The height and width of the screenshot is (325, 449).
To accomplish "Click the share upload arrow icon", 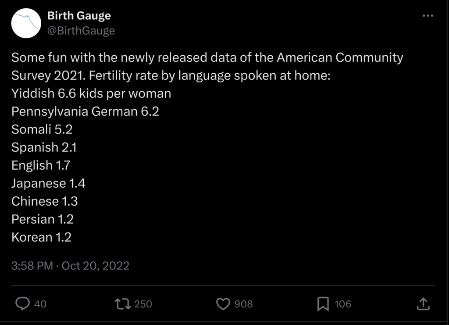I will pos(422,304).
